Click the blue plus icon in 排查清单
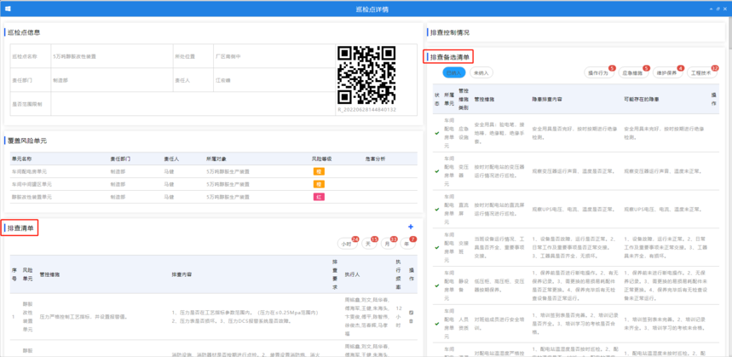The width and height of the screenshot is (732, 357). (411, 227)
